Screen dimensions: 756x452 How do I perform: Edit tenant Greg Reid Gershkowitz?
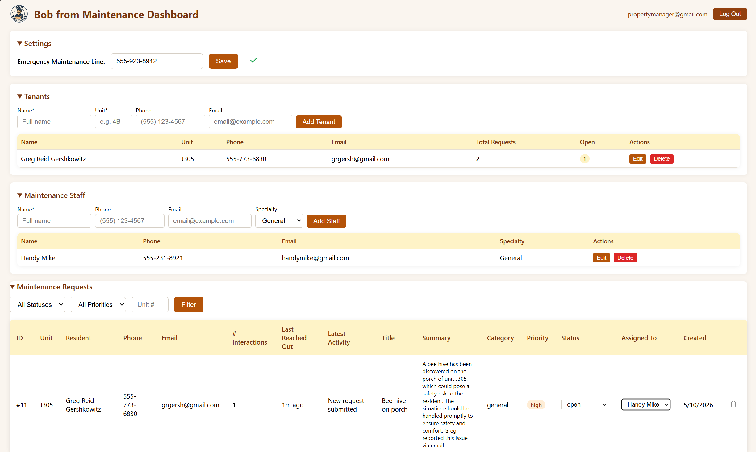pos(638,159)
